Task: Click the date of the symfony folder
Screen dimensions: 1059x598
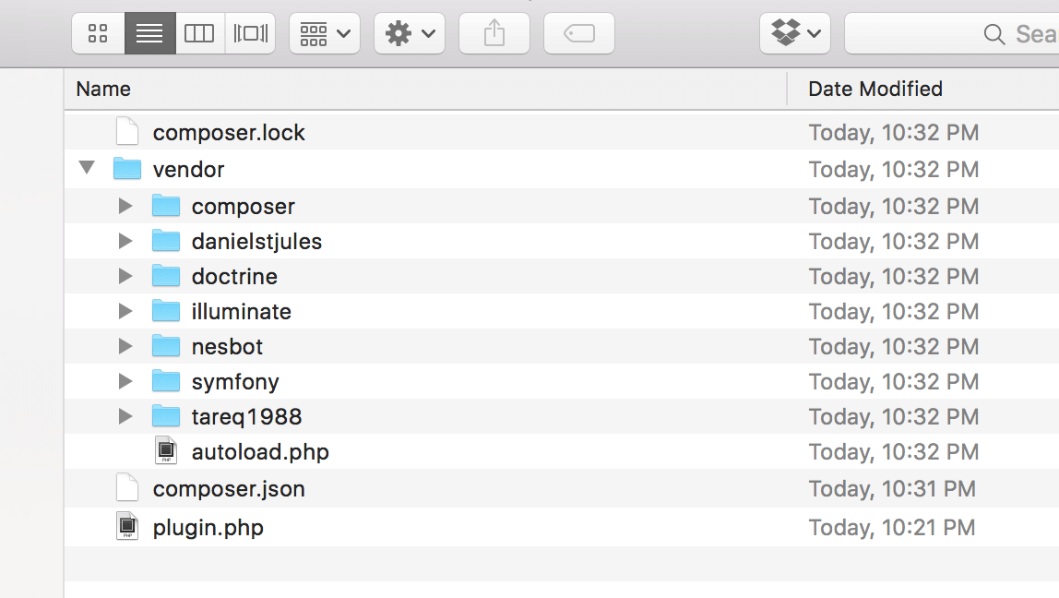Action: click(x=894, y=382)
